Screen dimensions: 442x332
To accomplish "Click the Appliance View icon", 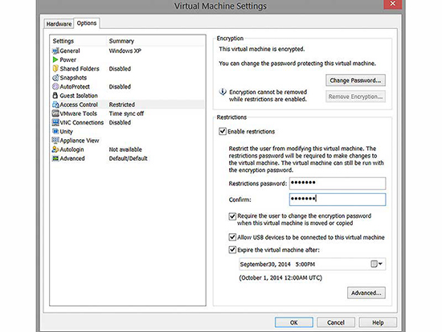I will point(55,140).
